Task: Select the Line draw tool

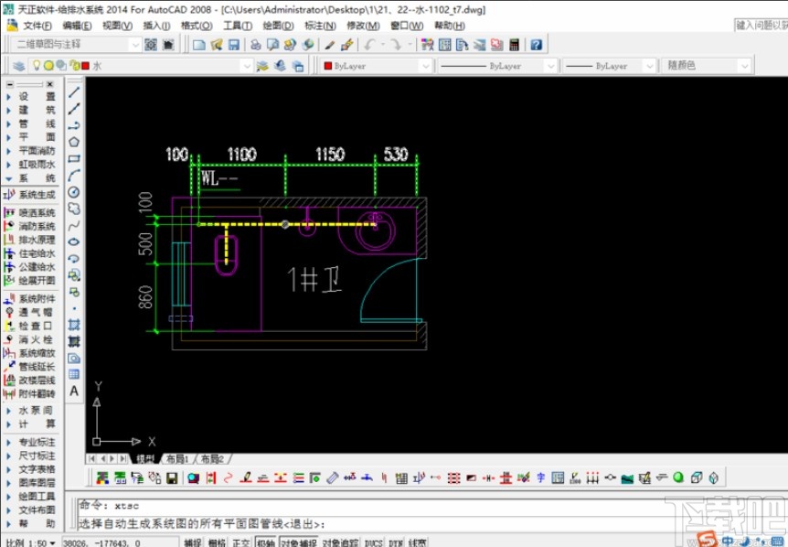Action: [x=74, y=92]
